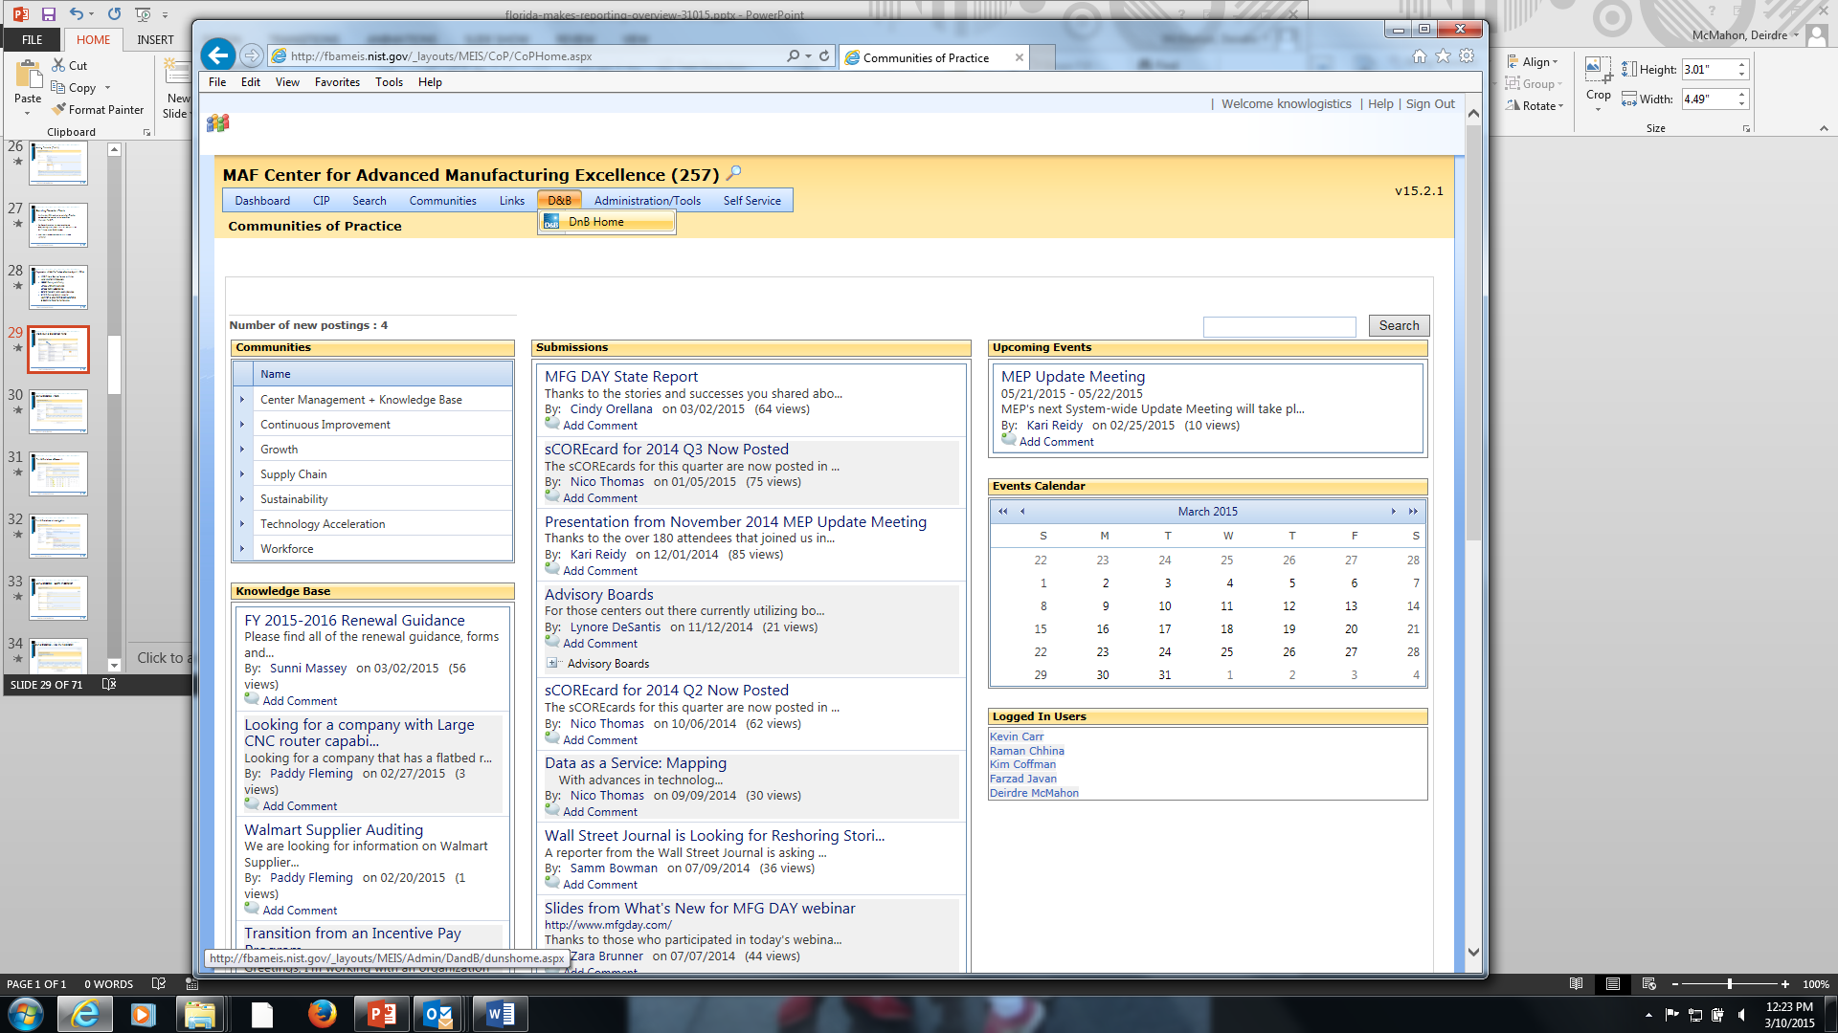Open the browser Home icon

point(1420,56)
